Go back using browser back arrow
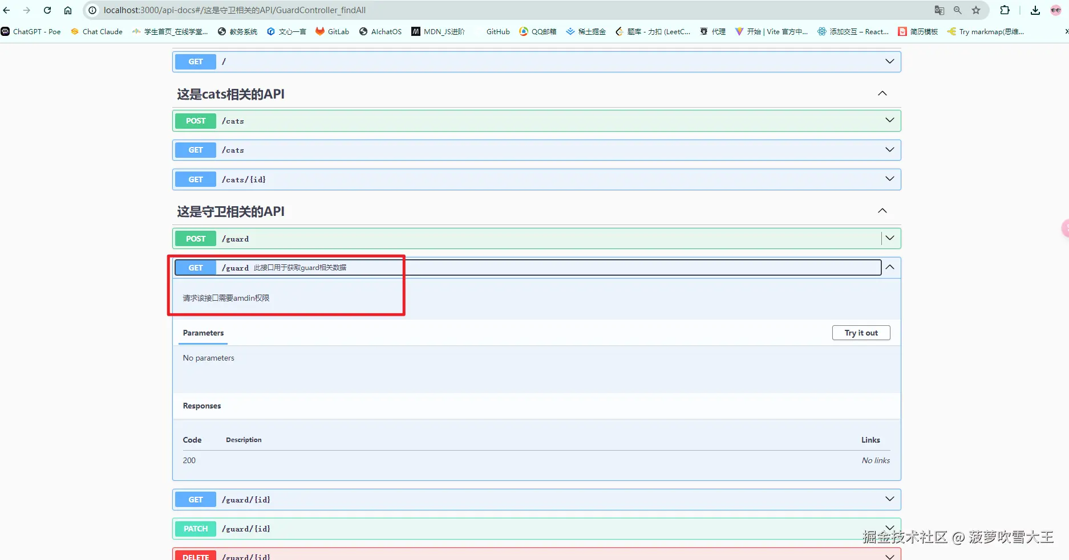 (7, 10)
